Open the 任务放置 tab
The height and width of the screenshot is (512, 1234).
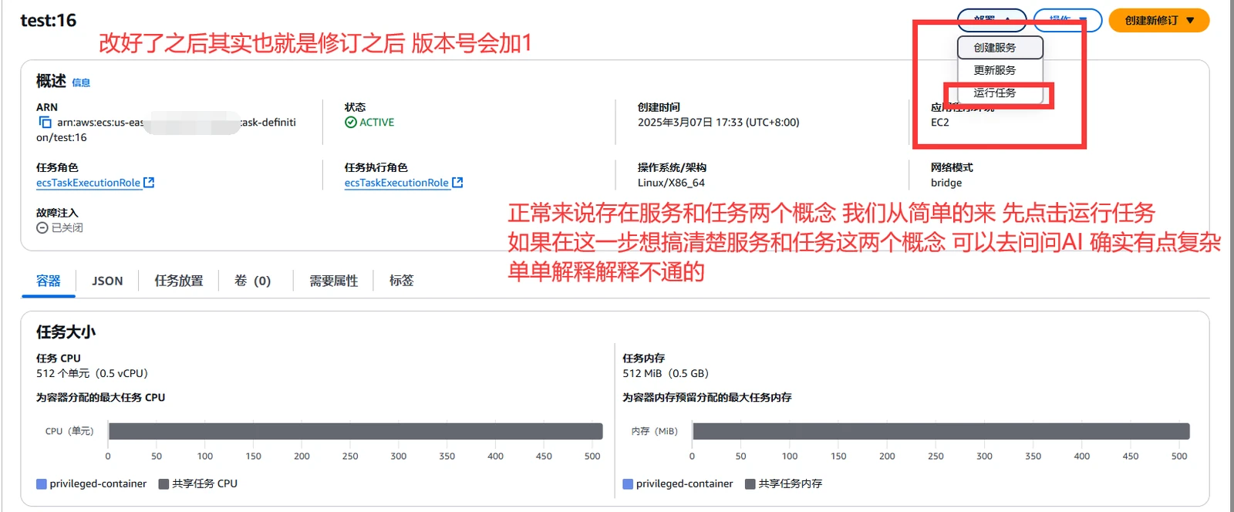[179, 281]
